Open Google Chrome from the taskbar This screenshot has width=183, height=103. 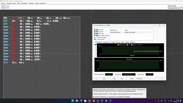coord(94,101)
